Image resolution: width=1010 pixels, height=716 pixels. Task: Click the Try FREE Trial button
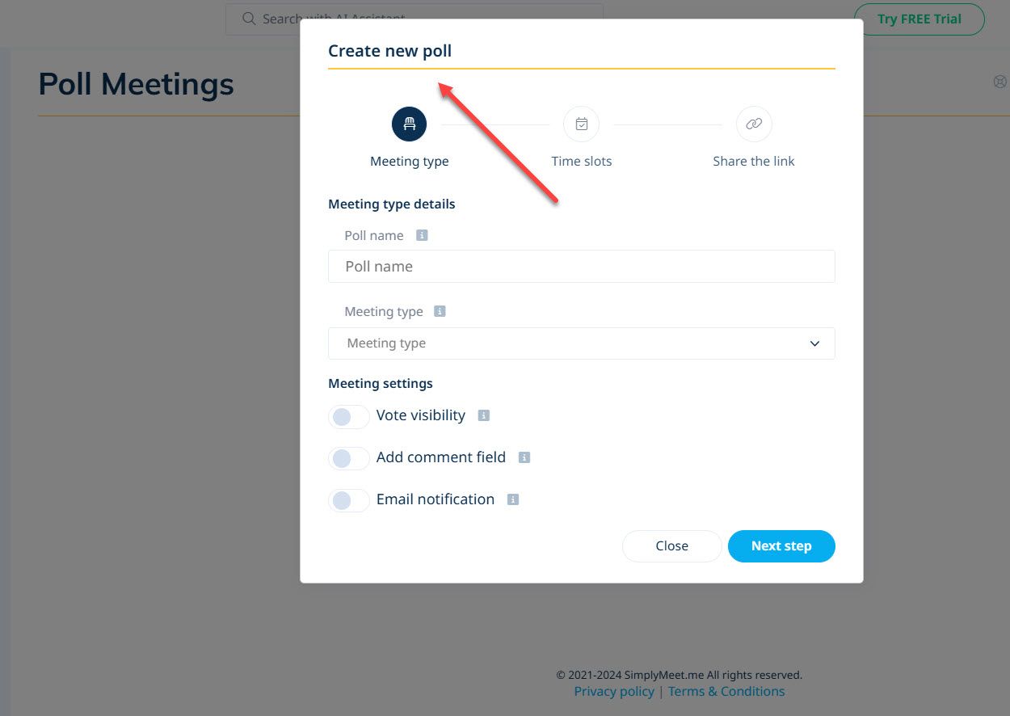point(920,18)
